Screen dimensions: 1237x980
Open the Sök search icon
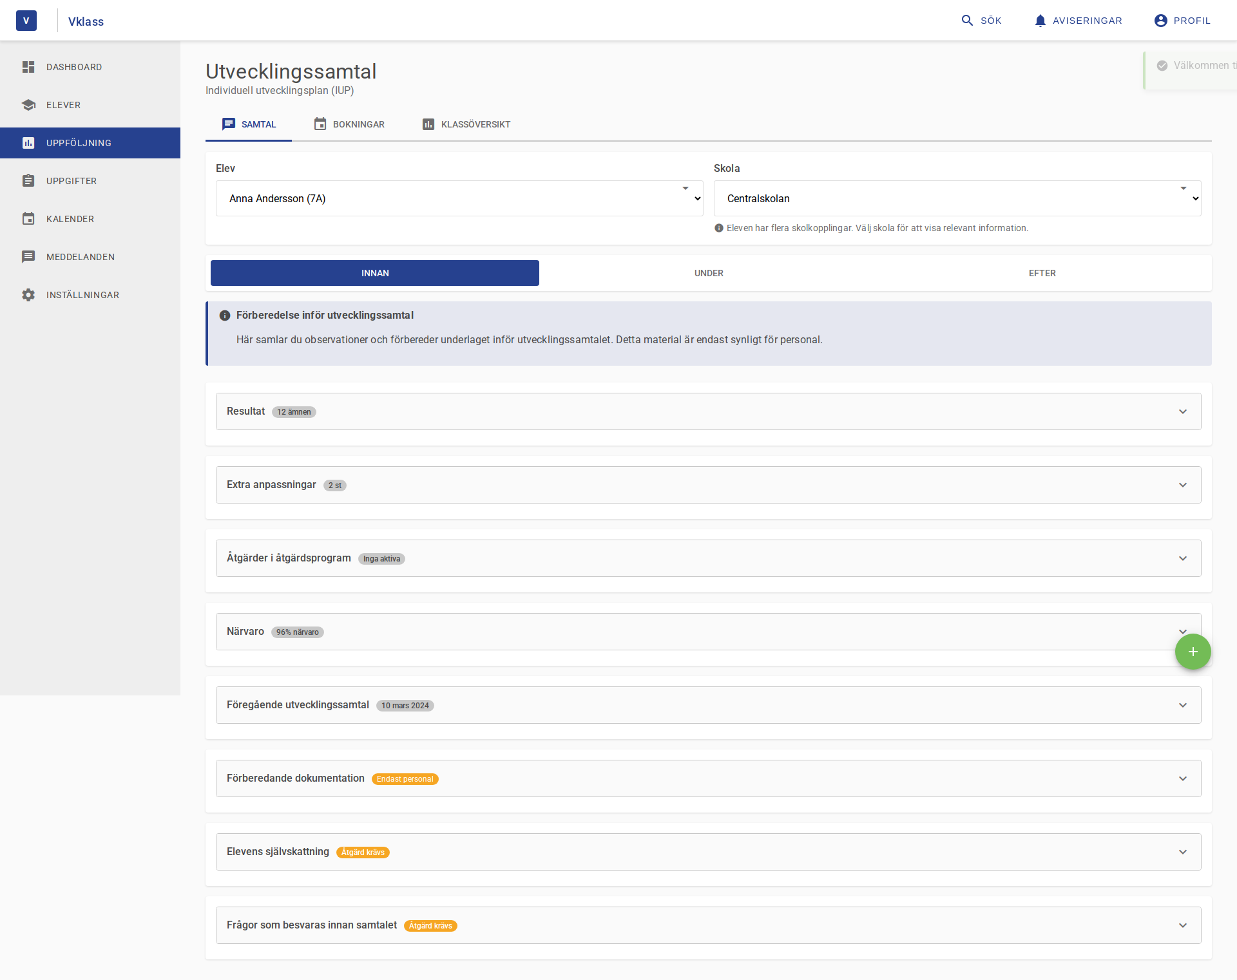pos(968,20)
